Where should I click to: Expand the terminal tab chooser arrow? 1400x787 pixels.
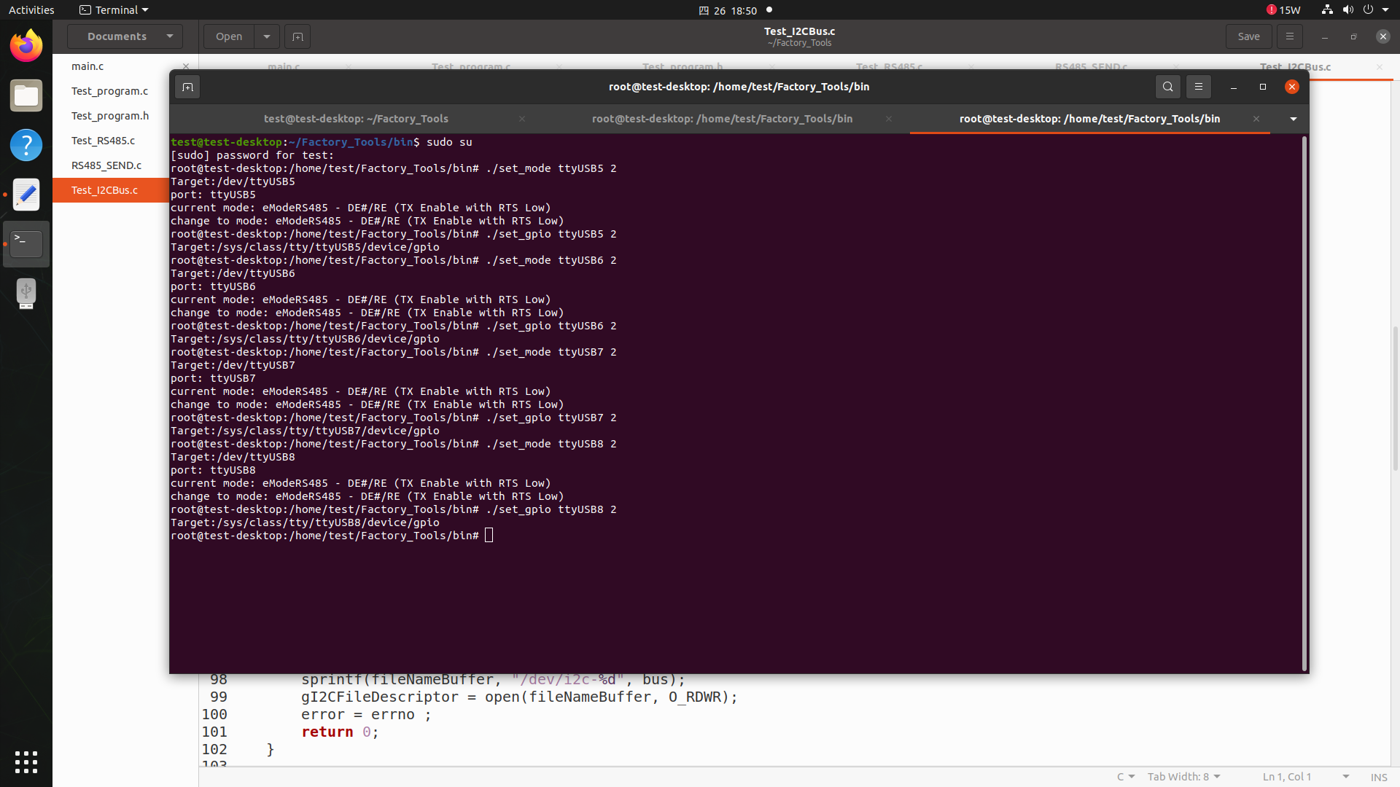click(x=1293, y=119)
